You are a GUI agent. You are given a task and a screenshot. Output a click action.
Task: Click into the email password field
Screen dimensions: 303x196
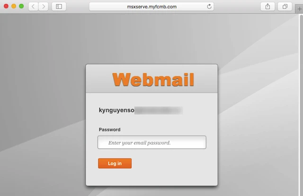[152, 142]
